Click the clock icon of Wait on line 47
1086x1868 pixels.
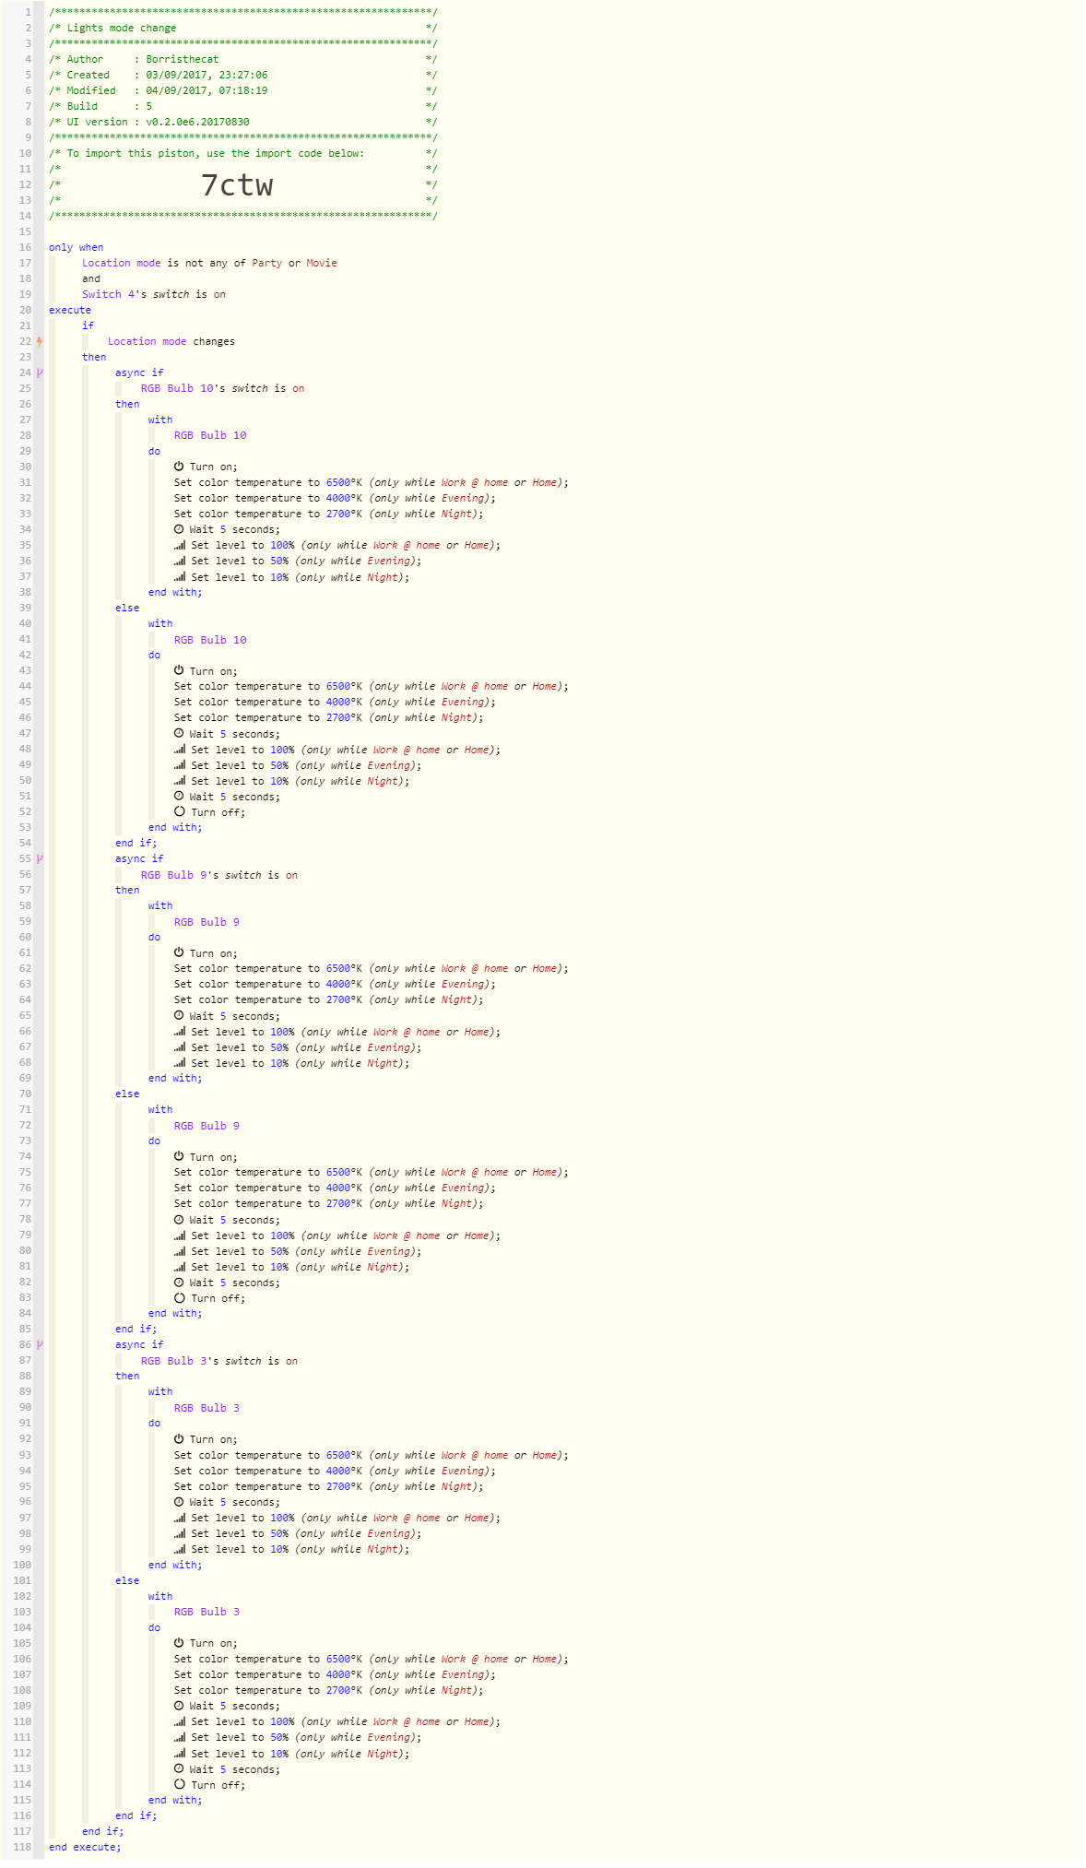(x=179, y=733)
